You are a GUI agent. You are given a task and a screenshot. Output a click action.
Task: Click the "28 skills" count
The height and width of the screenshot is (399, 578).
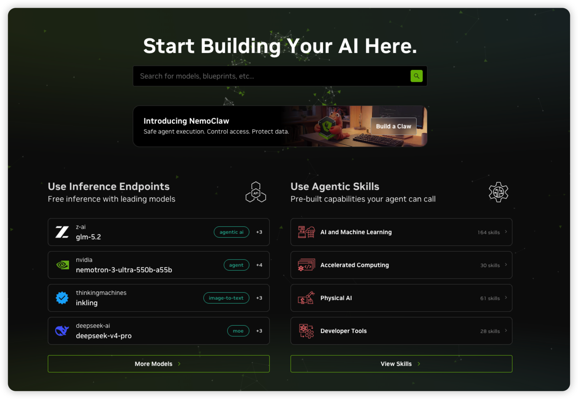pos(490,331)
